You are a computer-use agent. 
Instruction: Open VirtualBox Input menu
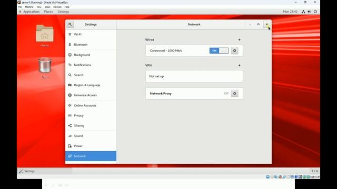[47, 7]
